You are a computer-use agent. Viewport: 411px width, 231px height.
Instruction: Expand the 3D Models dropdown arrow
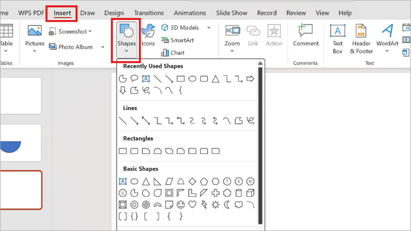209,28
